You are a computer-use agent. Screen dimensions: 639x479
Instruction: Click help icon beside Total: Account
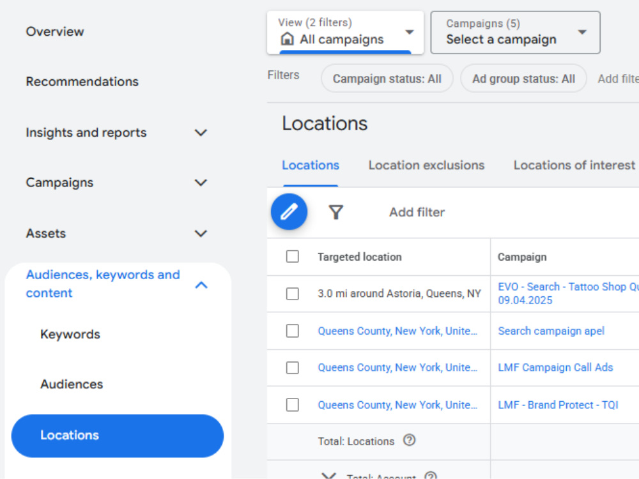click(x=430, y=476)
